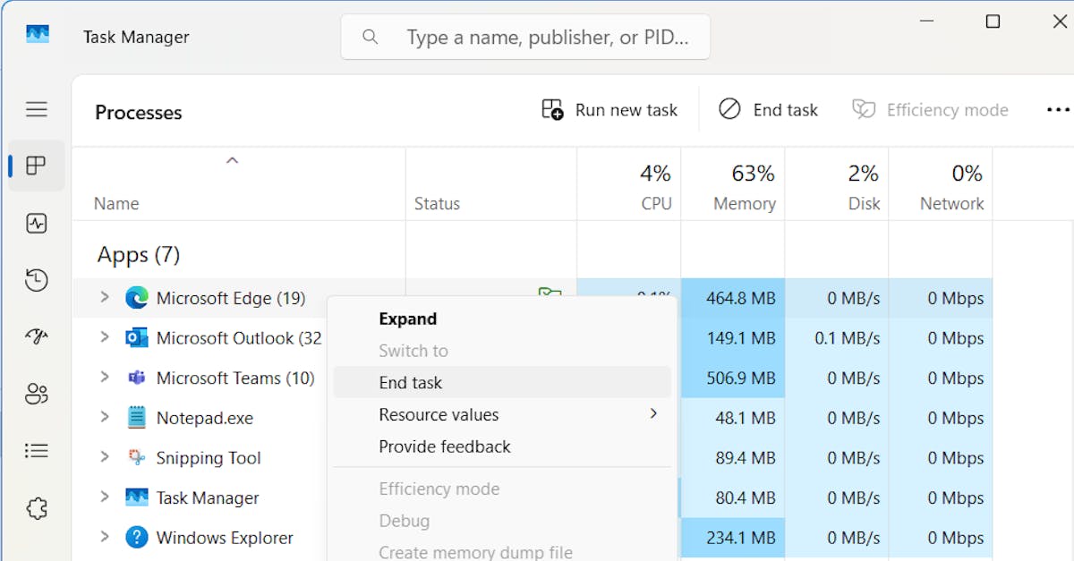Expand the Microsoft Teams process group
This screenshot has width=1074, height=561.
tap(104, 378)
